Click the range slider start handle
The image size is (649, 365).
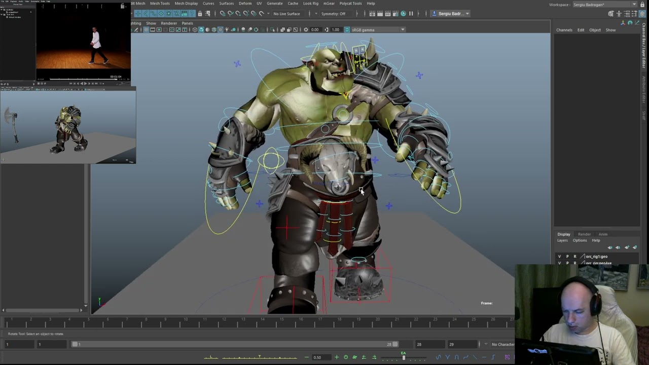(75, 344)
